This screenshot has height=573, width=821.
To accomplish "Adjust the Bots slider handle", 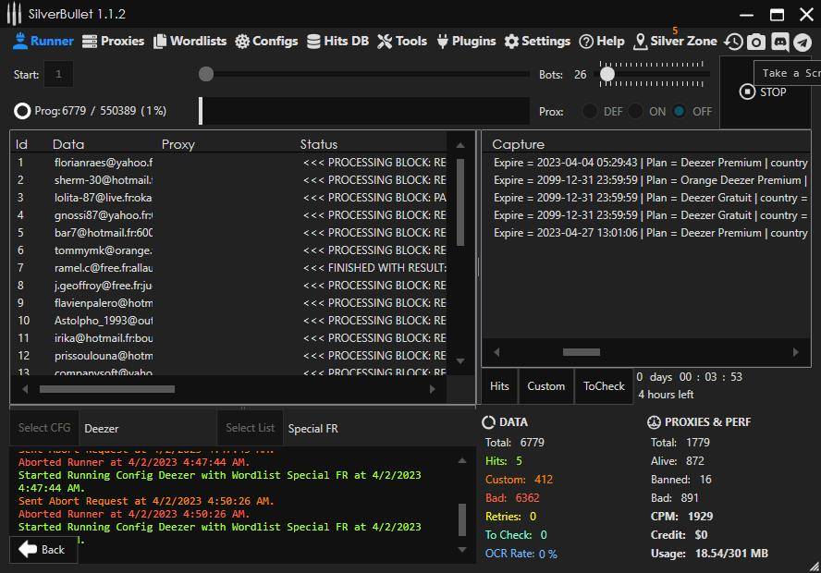I will pyautogui.click(x=607, y=74).
